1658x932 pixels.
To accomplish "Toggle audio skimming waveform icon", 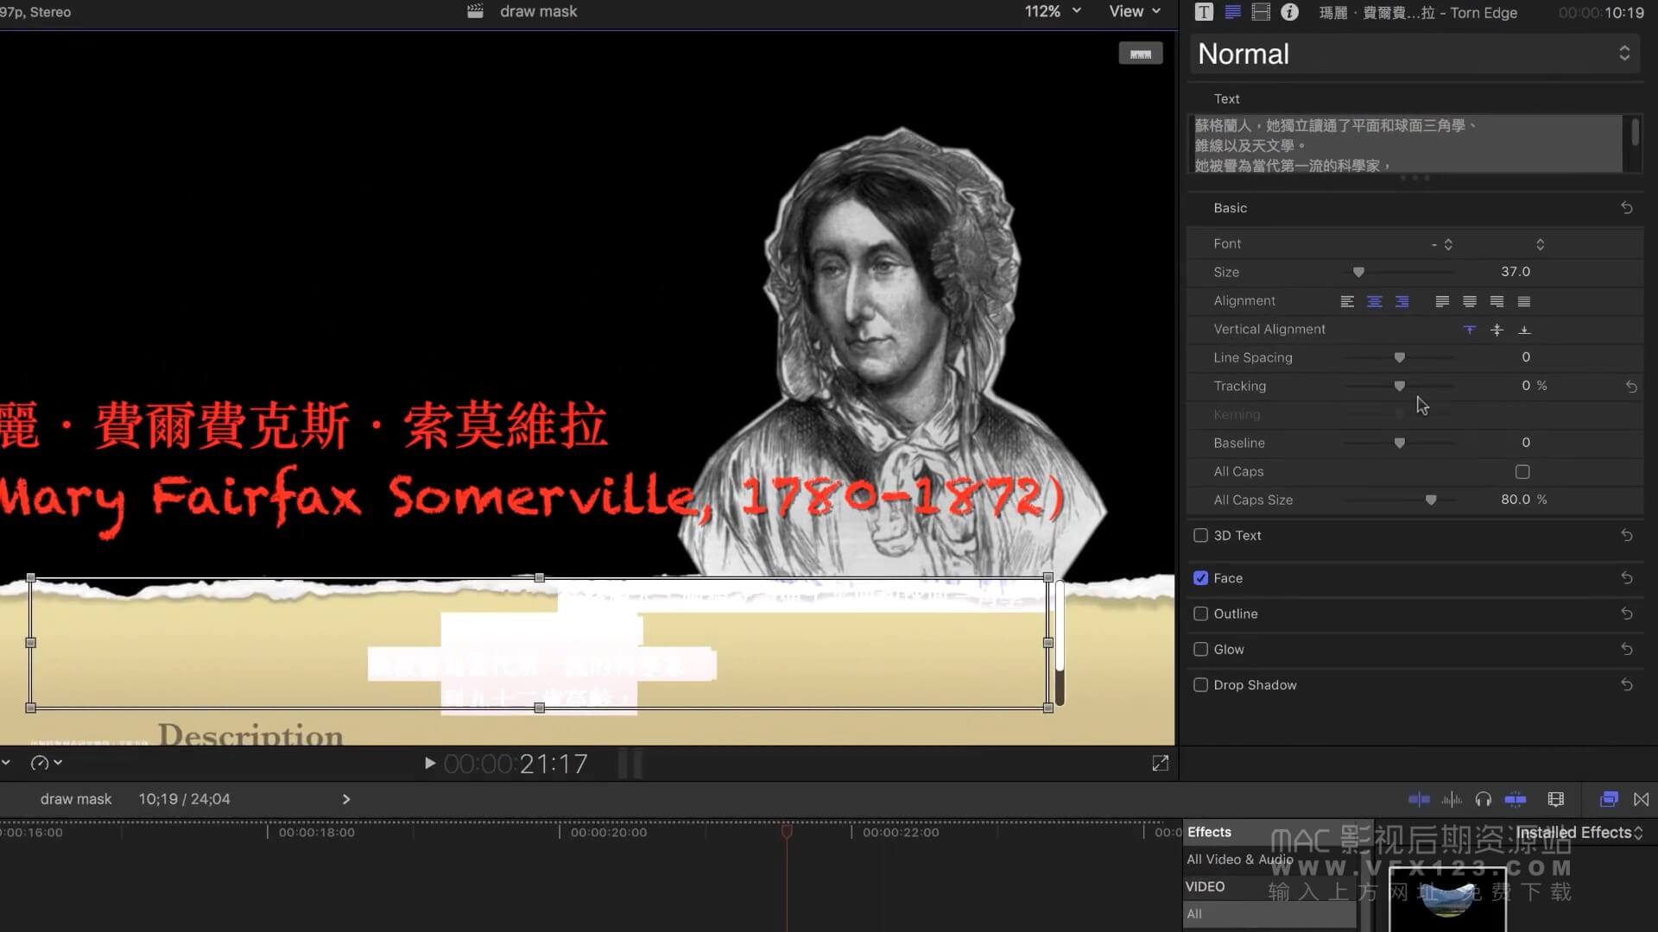I will click(1452, 800).
